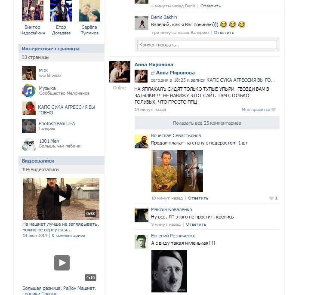Click Серёга Тулинов name under photo
Image resolution: width=314 pixels, height=295 pixels.
pyautogui.click(x=89, y=30)
